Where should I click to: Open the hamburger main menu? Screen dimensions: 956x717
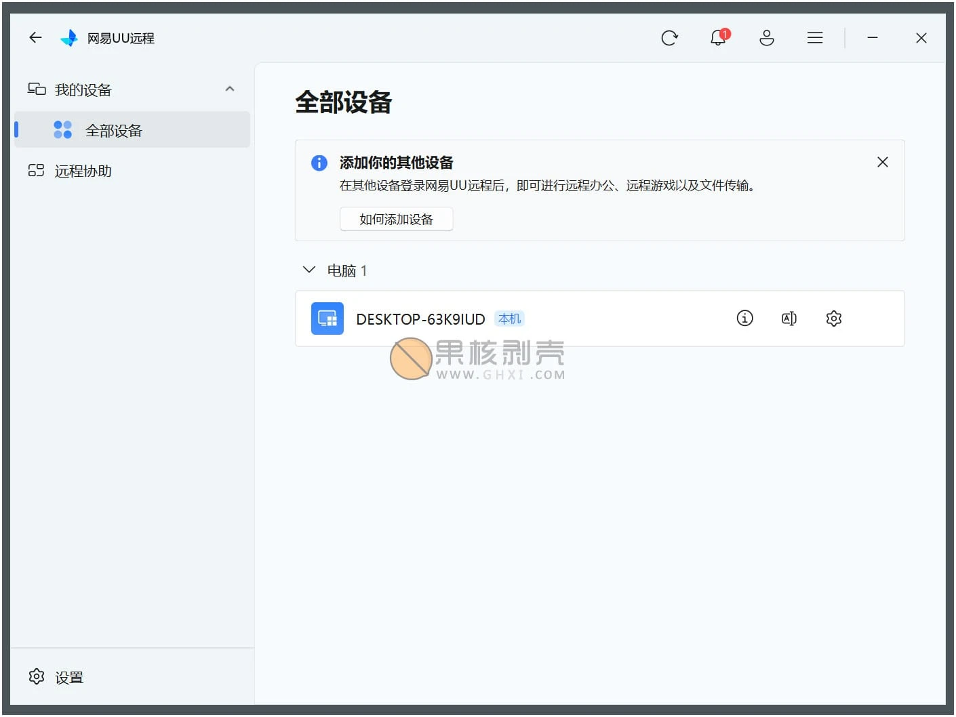point(815,38)
